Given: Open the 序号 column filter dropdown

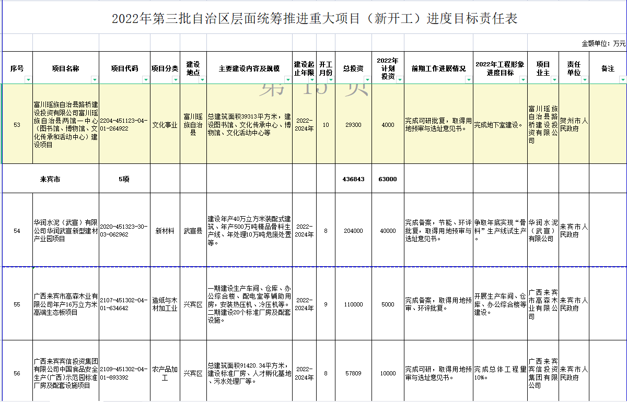Looking at the screenshot, I should (x=29, y=80).
